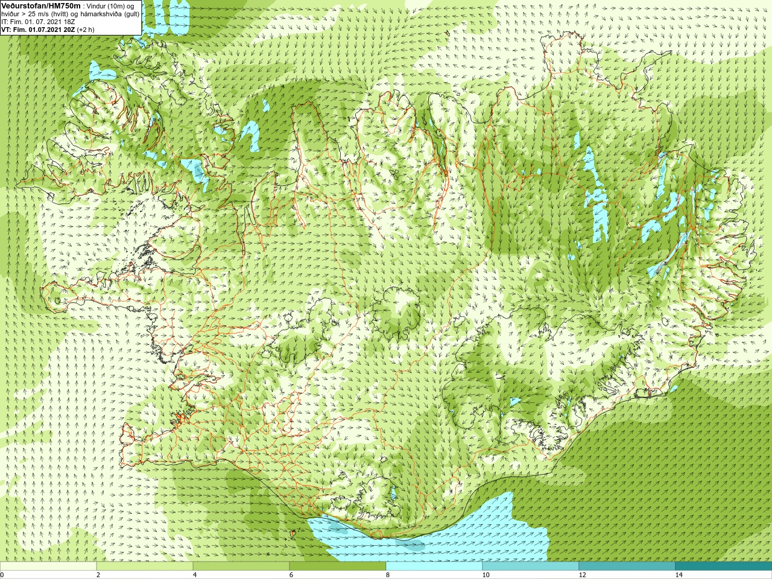Select the dark green 6–8 m/s scale swatch

coord(338,566)
